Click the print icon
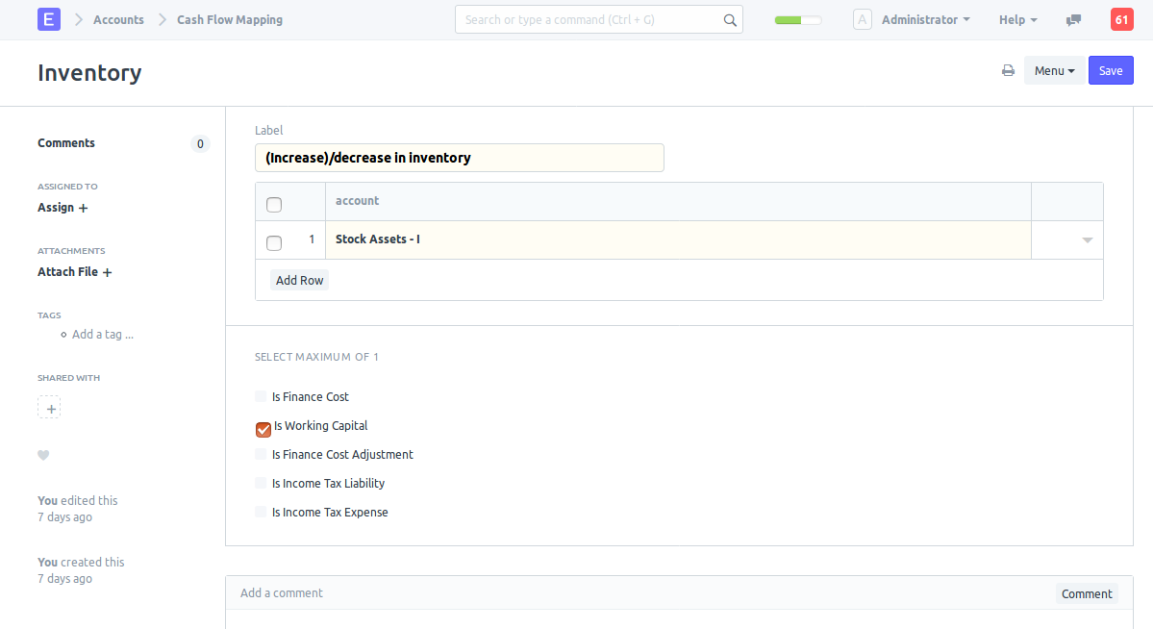Viewport: 1153px width, 629px height. coord(1008,70)
